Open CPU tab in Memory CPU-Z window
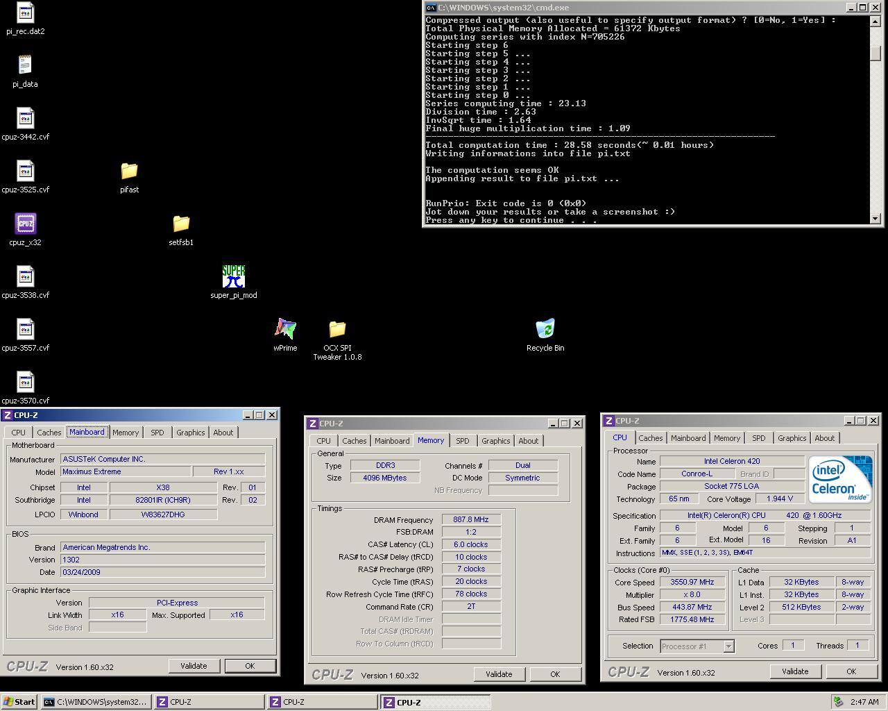 pyautogui.click(x=324, y=441)
